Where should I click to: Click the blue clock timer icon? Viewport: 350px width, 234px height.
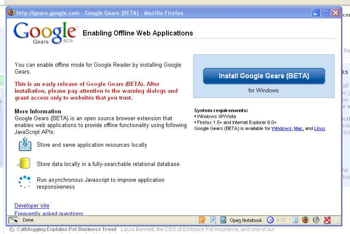[270, 220]
